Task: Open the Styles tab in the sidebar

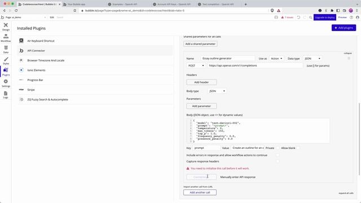Action: tap(6, 61)
